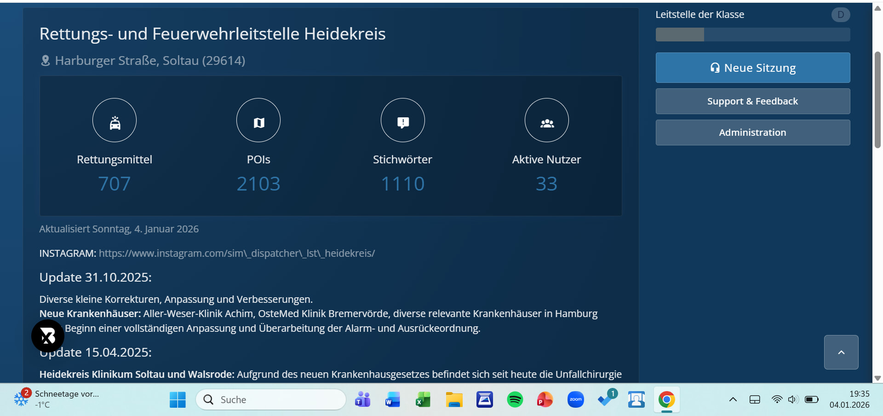Open Support & Feedback
Screen dimensions: 883x416
pyautogui.click(x=752, y=101)
